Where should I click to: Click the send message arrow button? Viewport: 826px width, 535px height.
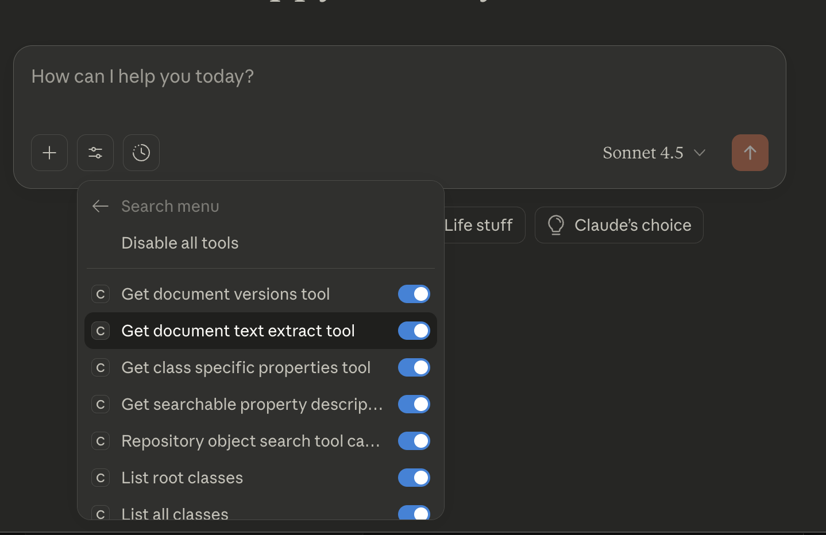pyautogui.click(x=750, y=153)
